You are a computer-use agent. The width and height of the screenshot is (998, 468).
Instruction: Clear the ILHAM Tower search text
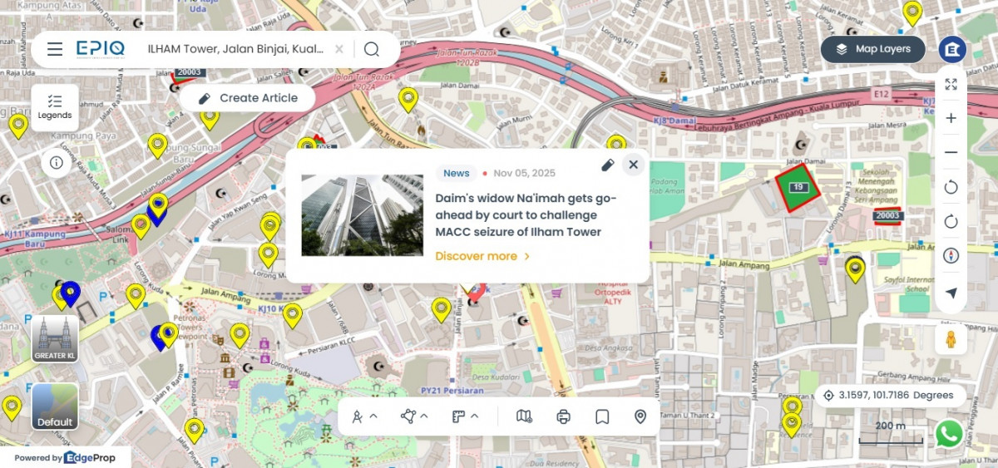[339, 49]
